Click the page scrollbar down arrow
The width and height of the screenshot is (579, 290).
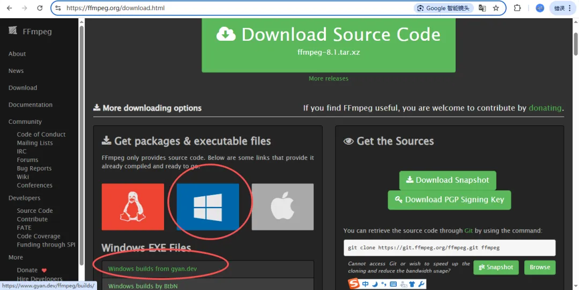click(x=575, y=285)
